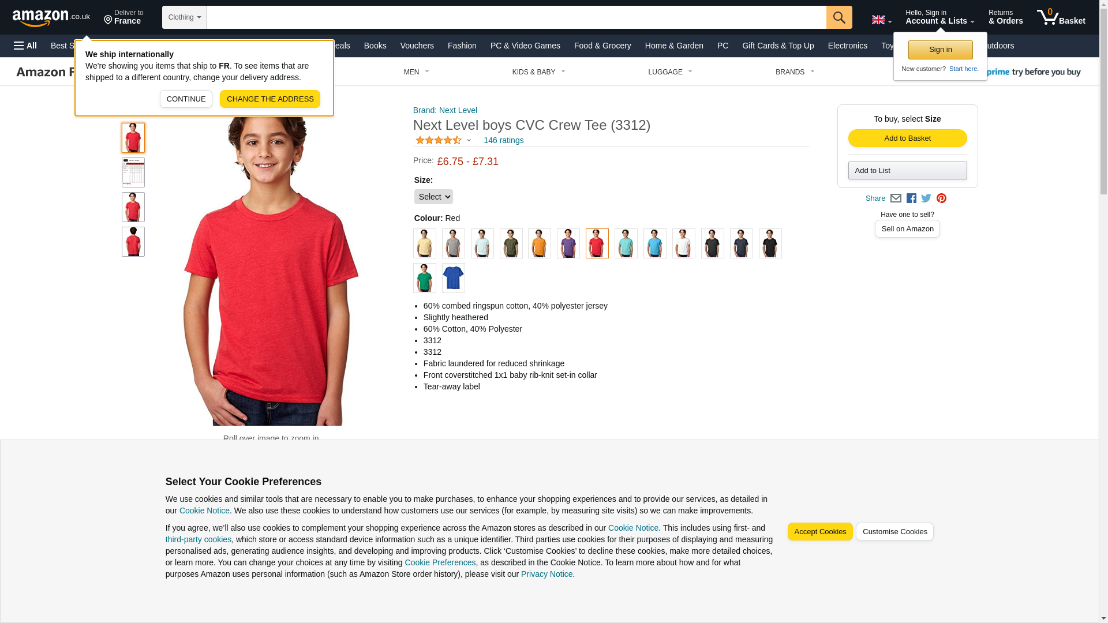
Task: Share the product on Pinterest
Action: pos(941,198)
